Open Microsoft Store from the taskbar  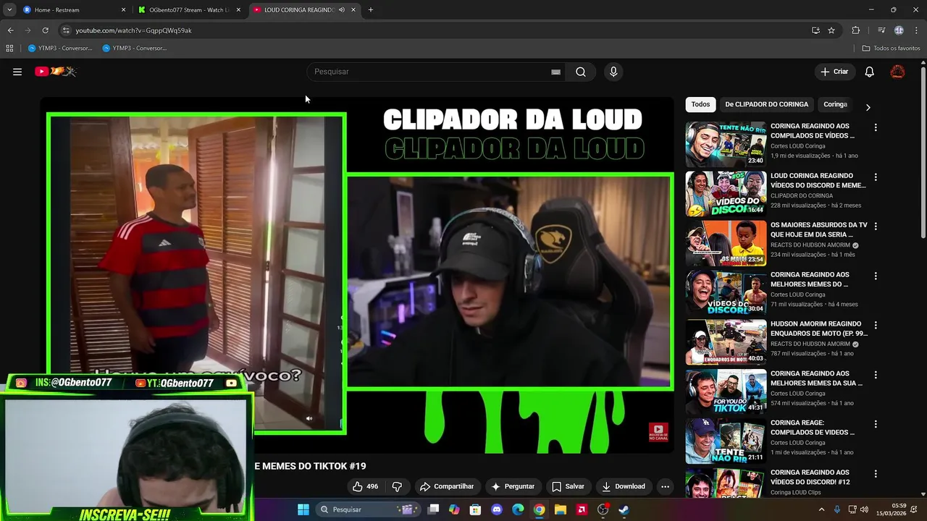pos(475,509)
